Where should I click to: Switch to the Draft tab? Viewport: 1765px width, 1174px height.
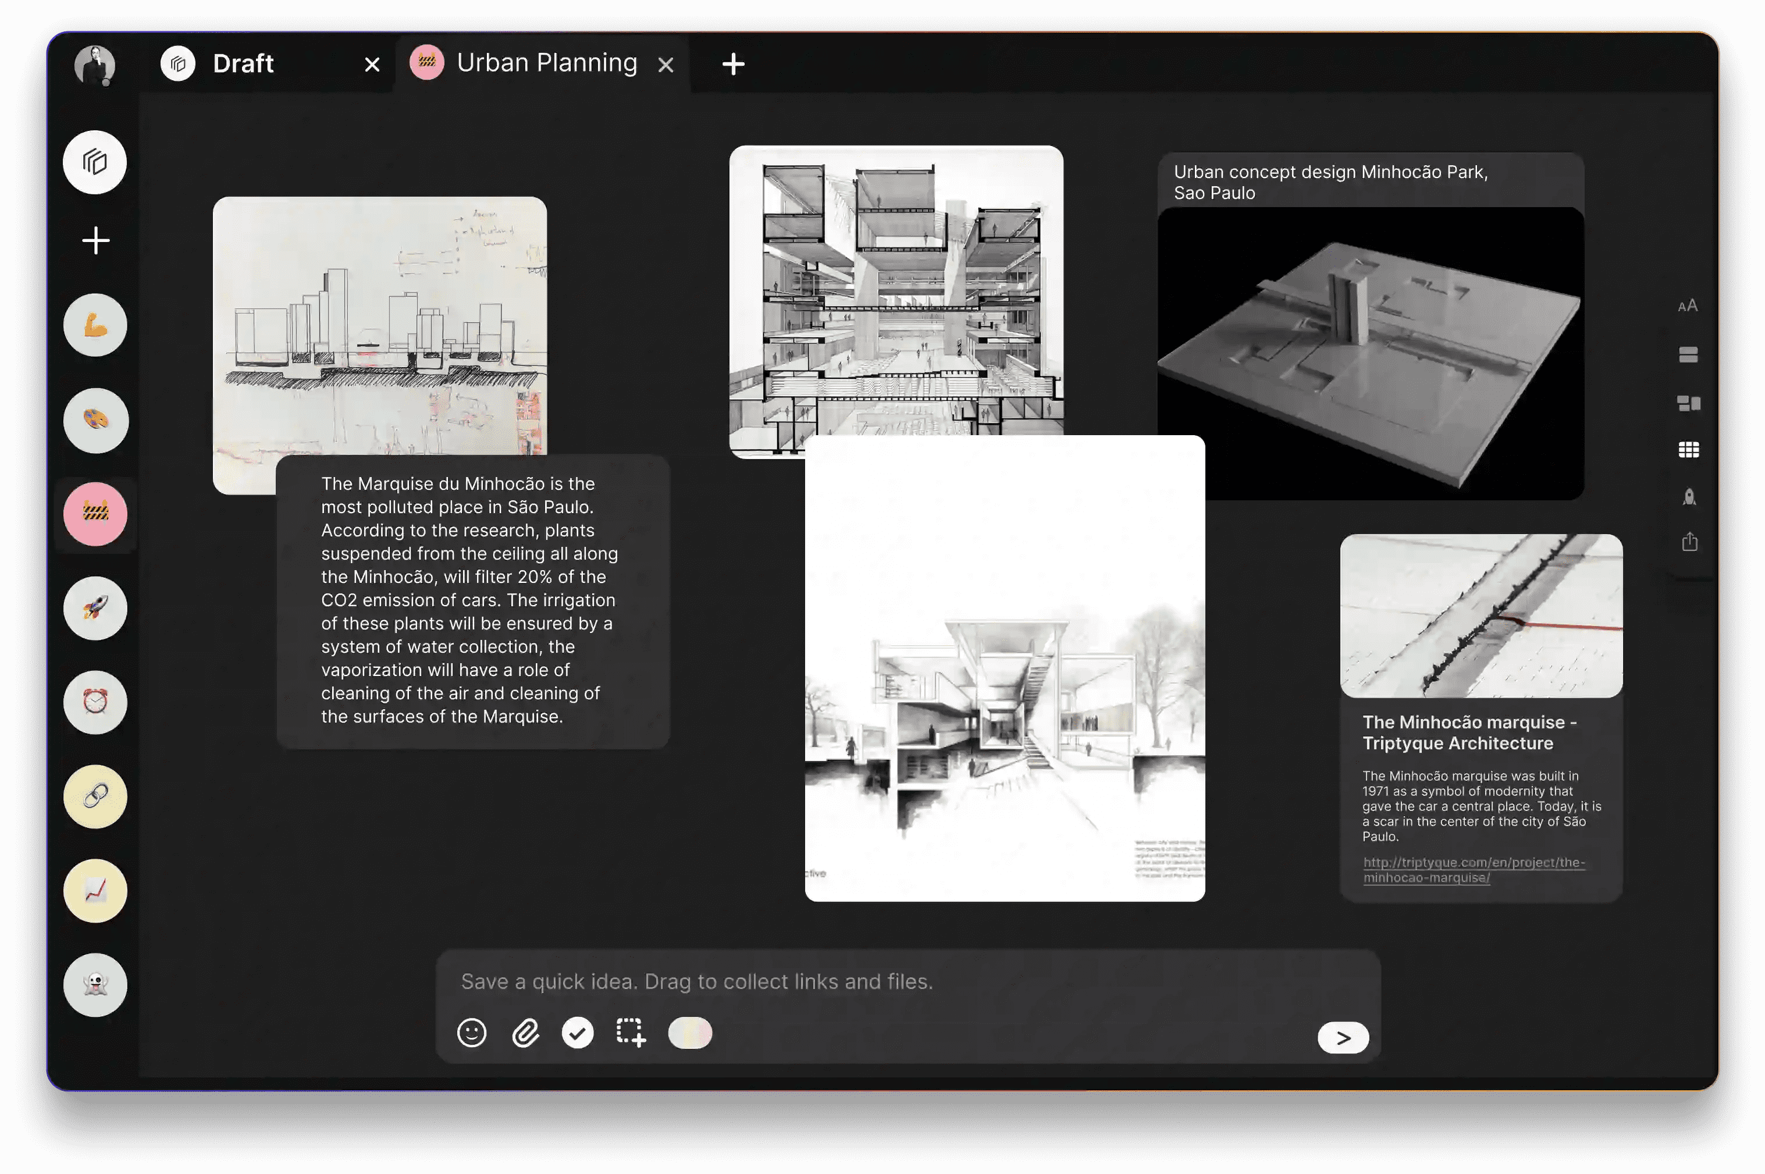pos(243,63)
